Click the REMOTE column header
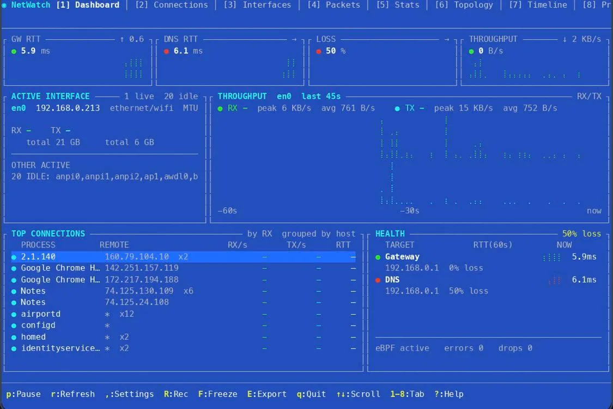The height and width of the screenshot is (409, 613). (x=114, y=245)
